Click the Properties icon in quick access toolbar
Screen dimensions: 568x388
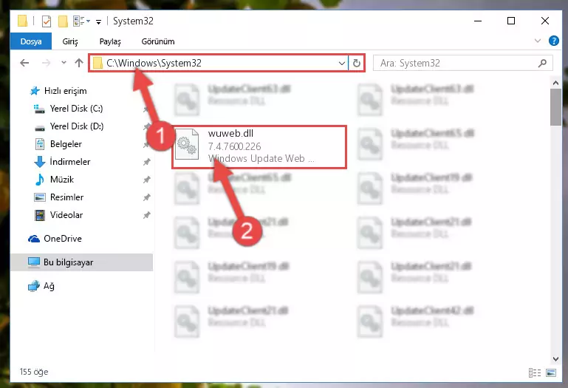46,21
